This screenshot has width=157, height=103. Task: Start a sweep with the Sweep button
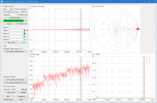[x=9, y=24]
